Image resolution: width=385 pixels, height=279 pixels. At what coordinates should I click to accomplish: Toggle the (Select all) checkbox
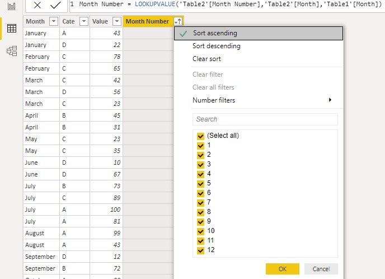(x=200, y=136)
